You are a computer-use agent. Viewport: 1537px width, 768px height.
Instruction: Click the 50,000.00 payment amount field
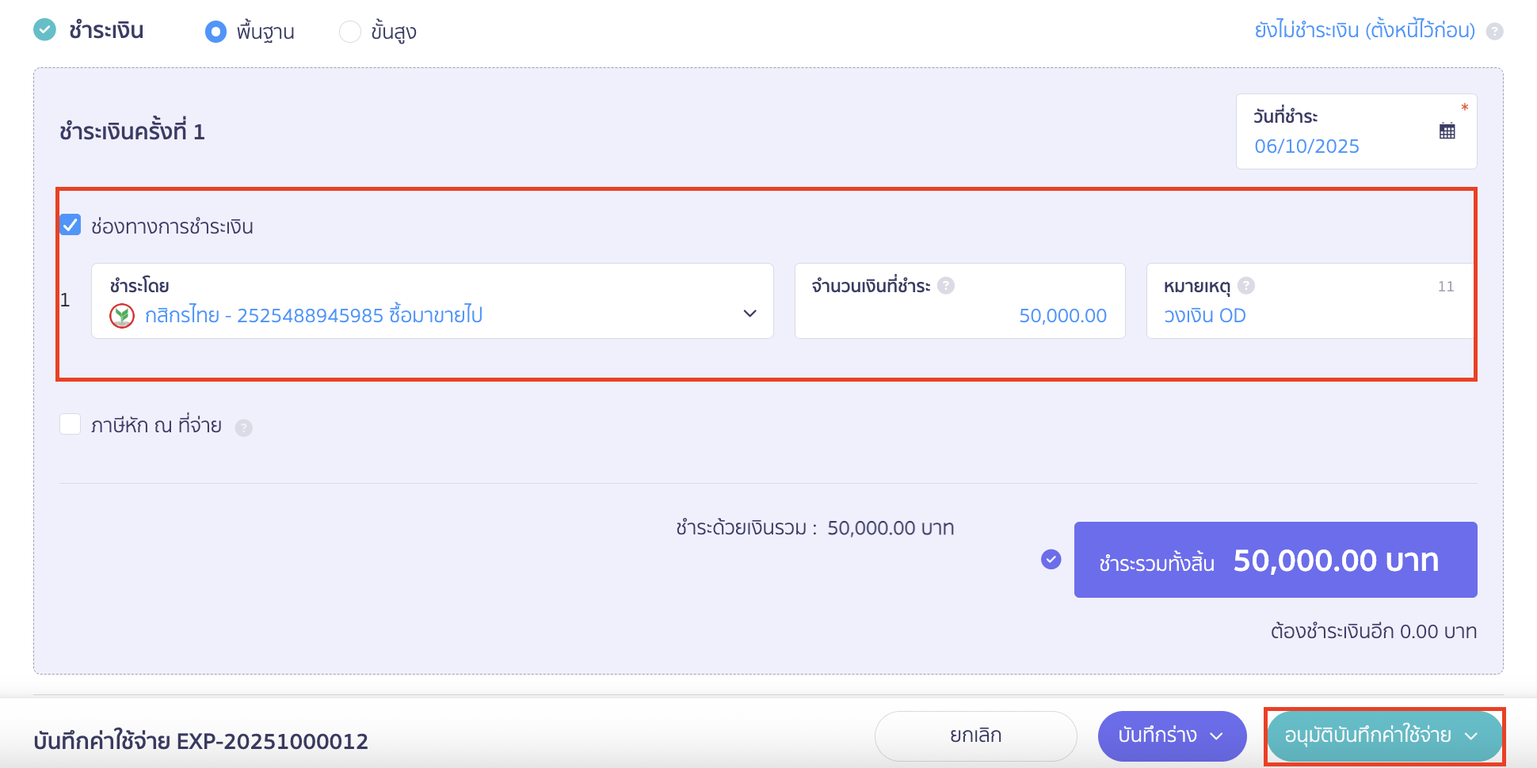(1062, 315)
